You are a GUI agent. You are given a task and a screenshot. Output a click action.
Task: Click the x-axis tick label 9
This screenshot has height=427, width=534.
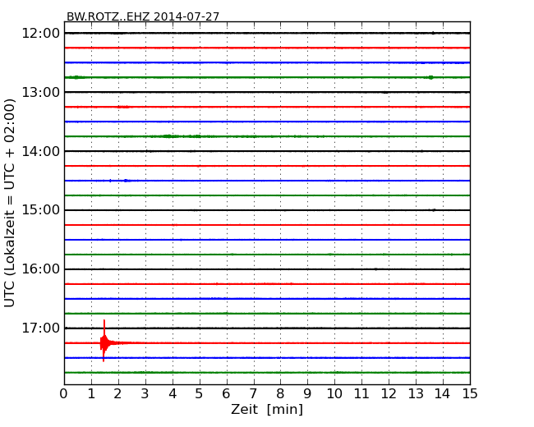pyautogui.click(x=307, y=394)
